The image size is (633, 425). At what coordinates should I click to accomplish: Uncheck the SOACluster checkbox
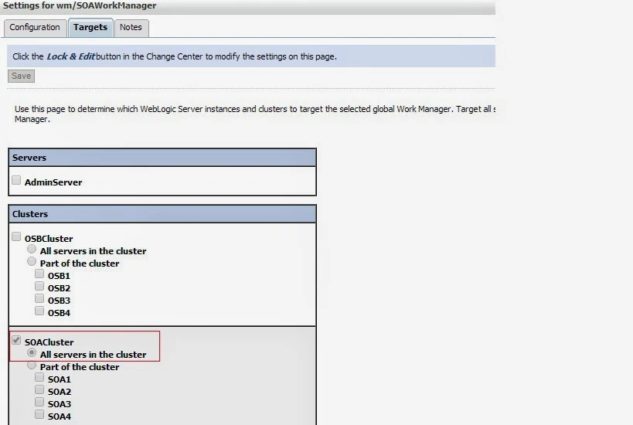pyautogui.click(x=16, y=340)
